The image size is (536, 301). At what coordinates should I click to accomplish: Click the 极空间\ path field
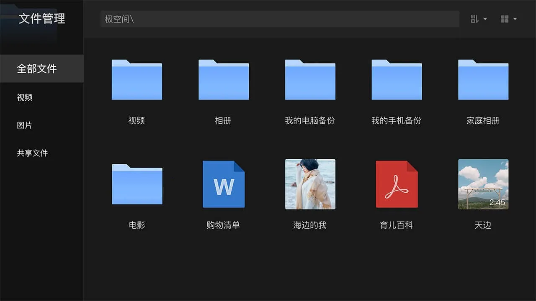coord(280,19)
